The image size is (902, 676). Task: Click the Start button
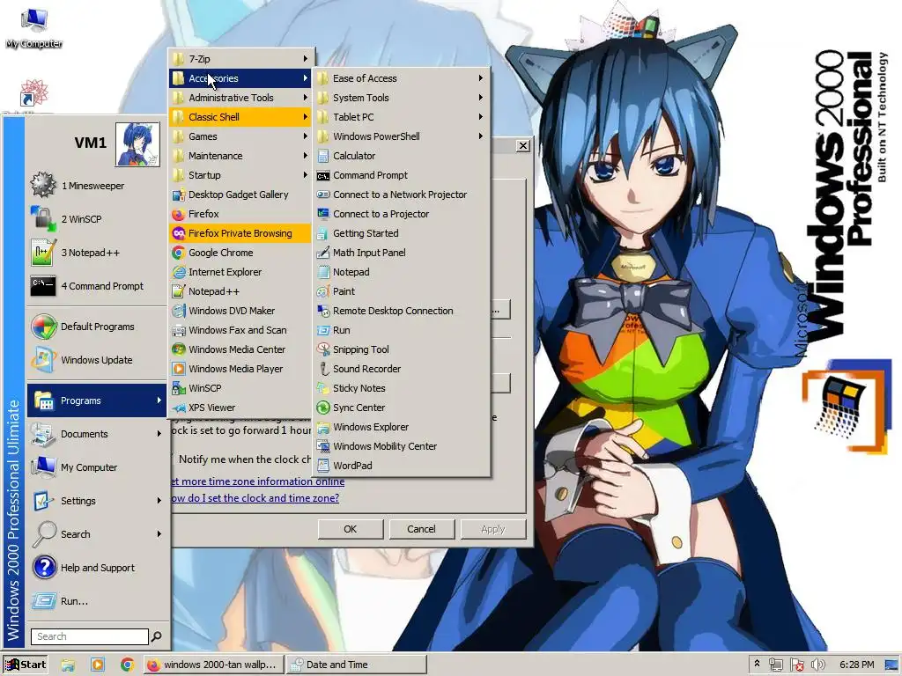26,665
